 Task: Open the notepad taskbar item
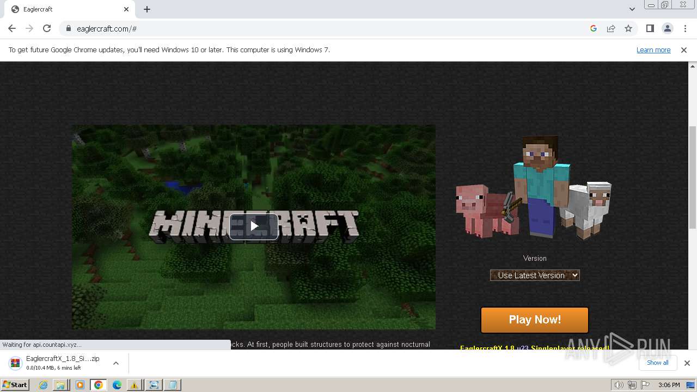click(173, 385)
